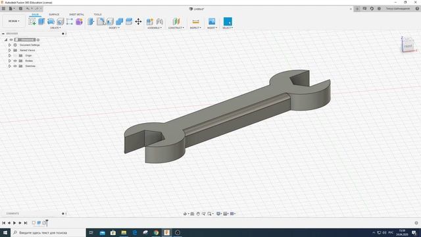Collapse the Browser panel
421x237 pixels.
[3, 34]
